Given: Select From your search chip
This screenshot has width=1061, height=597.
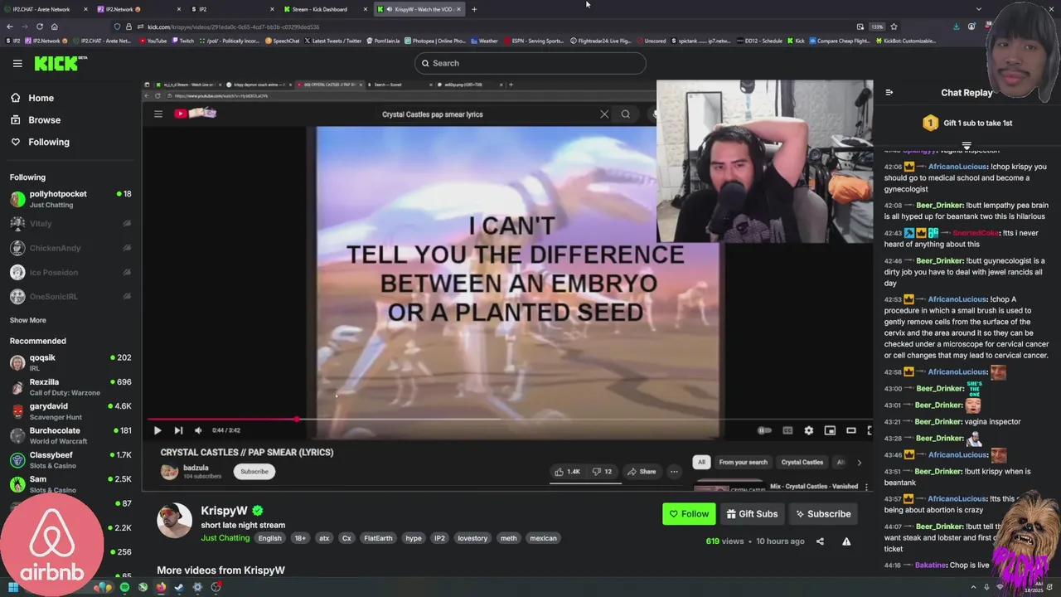Looking at the screenshot, I should [x=744, y=462].
